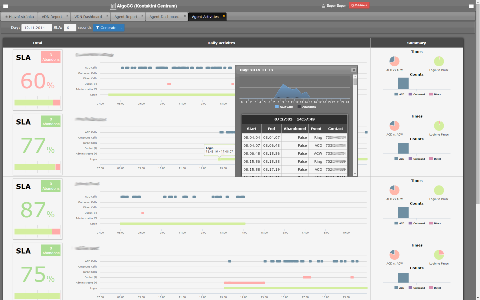Screen dimensions: 480x300
Task: Close the Day: 2014-11-12 popup
Action: click(x=353, y=70)
